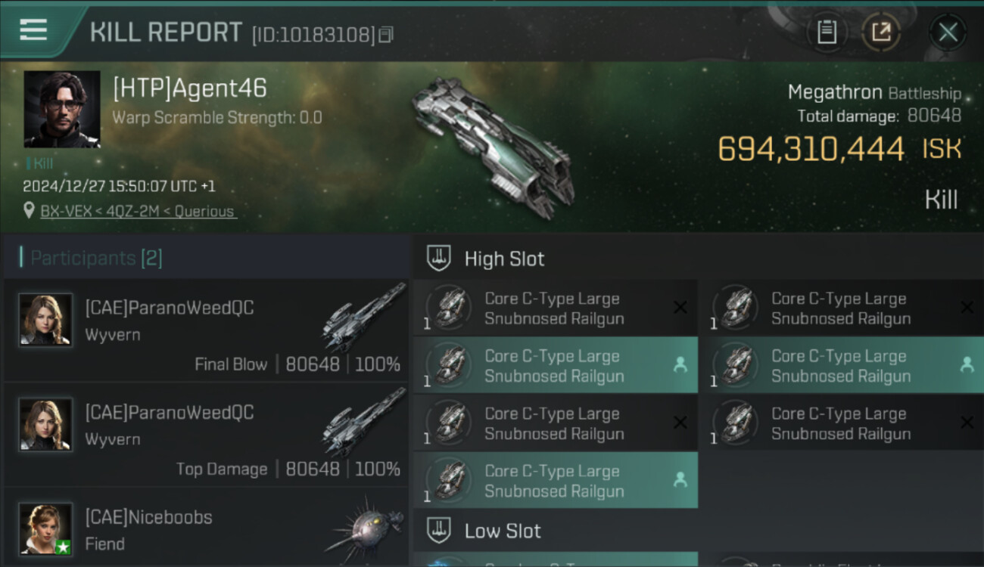Viewport: 984px width, 567px height.
Task: Click the Low Slot shield icon
Action: tap(439, 530)
